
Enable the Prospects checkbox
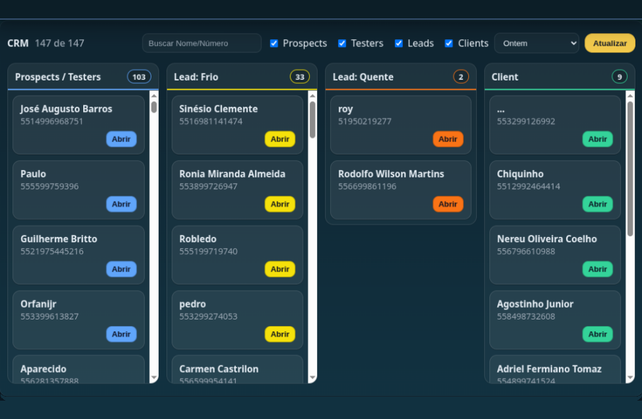pyautogui.click(x=274, y=43)
